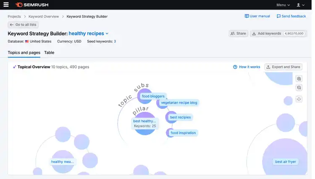The image size is (315, 179).
Task: Click the Currency: USD text
Action: pyautogui.click(x=69, y=41)
